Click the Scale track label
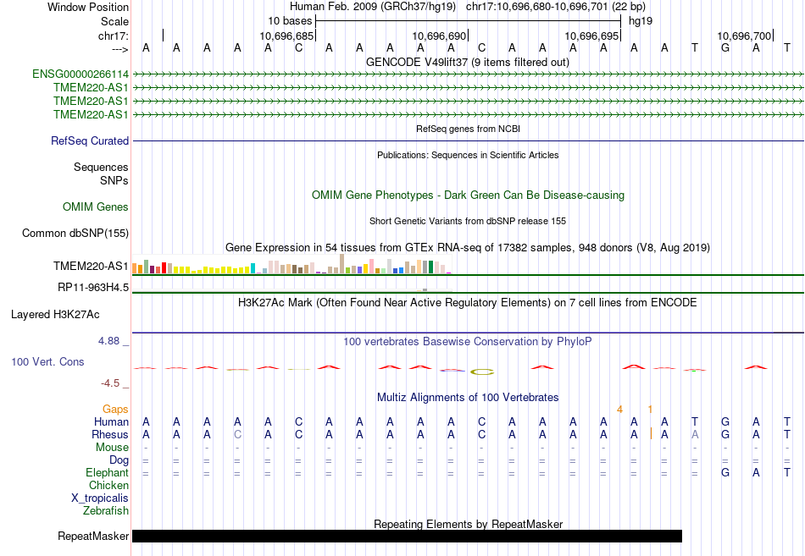This screenshot has height=556, width=805. 114,21
